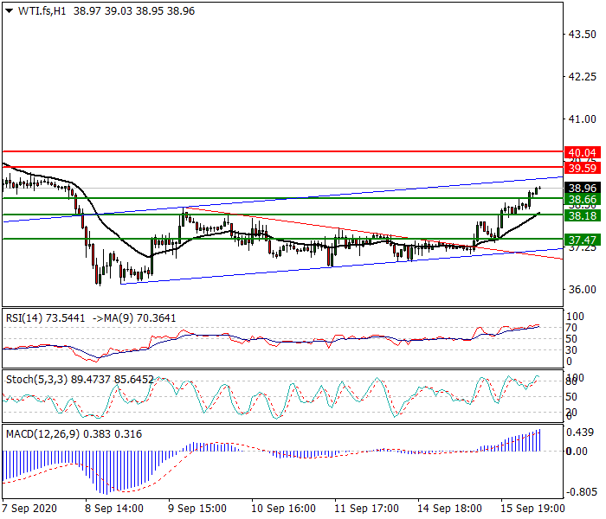Click the 8 Sep 14:00 time label
Screen dimensions: 606x519
pyautogui.click(x=114, y=509)
